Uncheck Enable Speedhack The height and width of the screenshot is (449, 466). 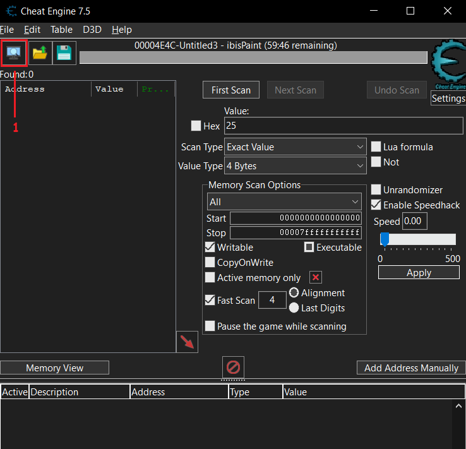pyautogui.click(x=376, y=205)
